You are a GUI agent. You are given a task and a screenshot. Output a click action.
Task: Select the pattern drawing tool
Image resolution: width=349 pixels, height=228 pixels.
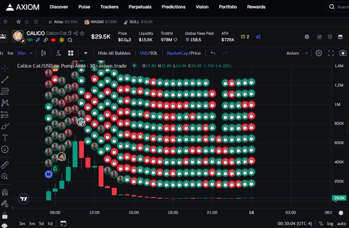pos(5,103)
